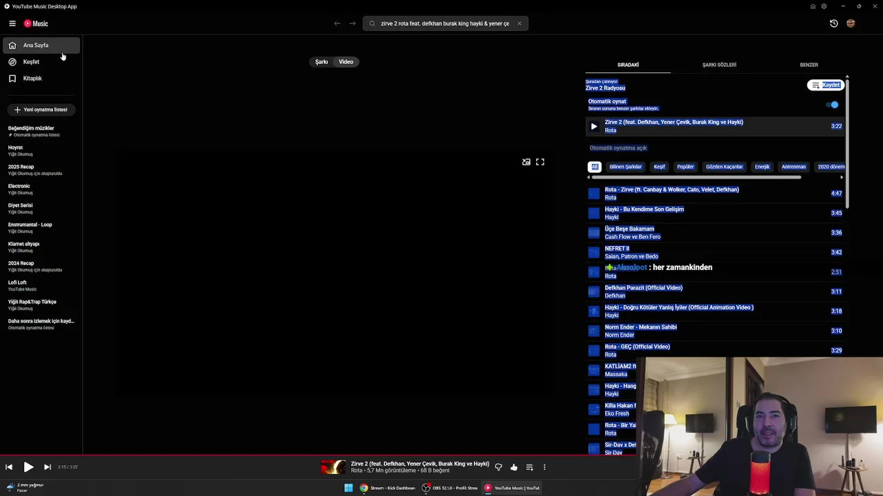Select Üçe Beşe Bakamam in queue
This screenshot has width=883, height=496.
(x=715, y=233)
